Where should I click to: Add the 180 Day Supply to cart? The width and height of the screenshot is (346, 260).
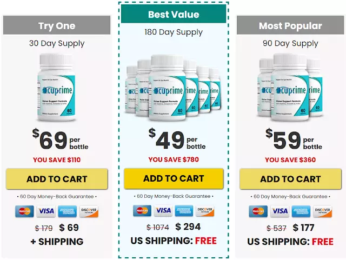pyautogui.click(x=174, y=178)
